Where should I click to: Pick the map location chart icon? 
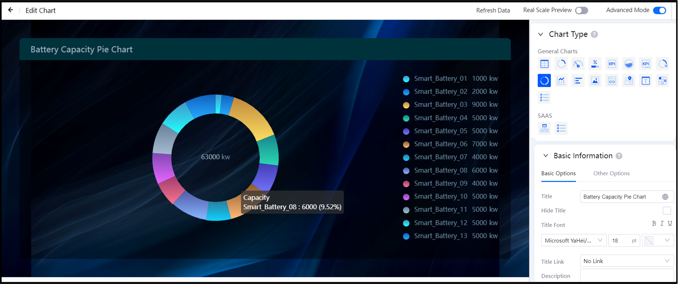(629, 81)
